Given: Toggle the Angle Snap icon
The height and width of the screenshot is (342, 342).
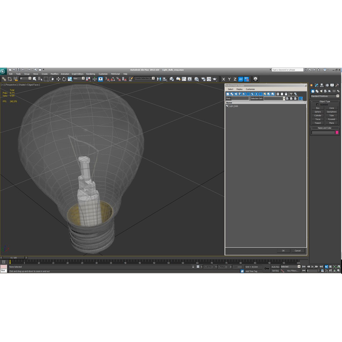Looking at the screenshot, I should (113, 79).
